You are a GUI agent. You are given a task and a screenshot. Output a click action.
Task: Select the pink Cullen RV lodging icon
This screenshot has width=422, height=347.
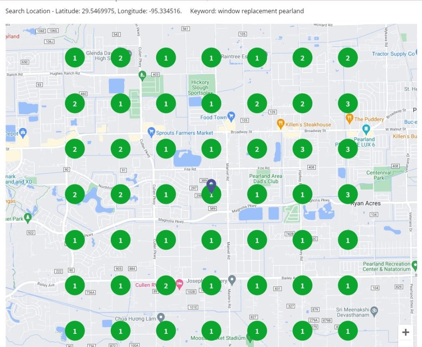(179, 283)
